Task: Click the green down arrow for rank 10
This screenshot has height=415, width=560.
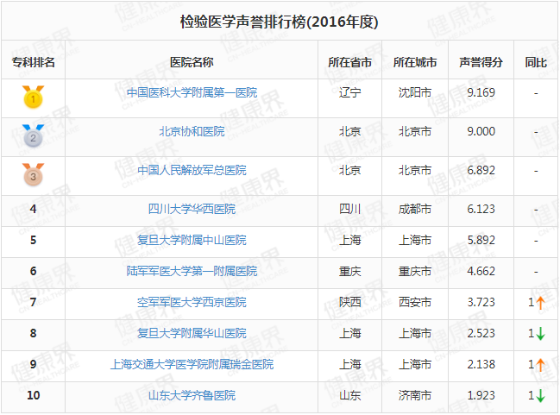Action: point(540,395)
